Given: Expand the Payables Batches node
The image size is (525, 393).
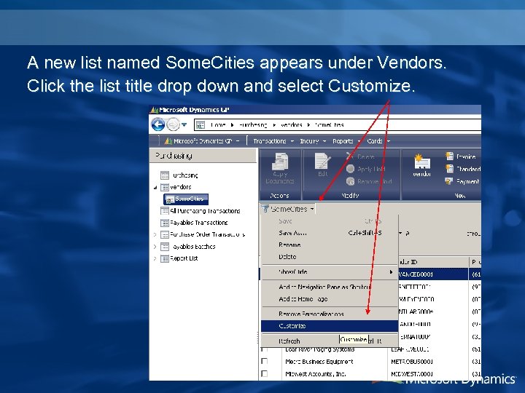Looking at the screenshot, I should coord(155,247).
